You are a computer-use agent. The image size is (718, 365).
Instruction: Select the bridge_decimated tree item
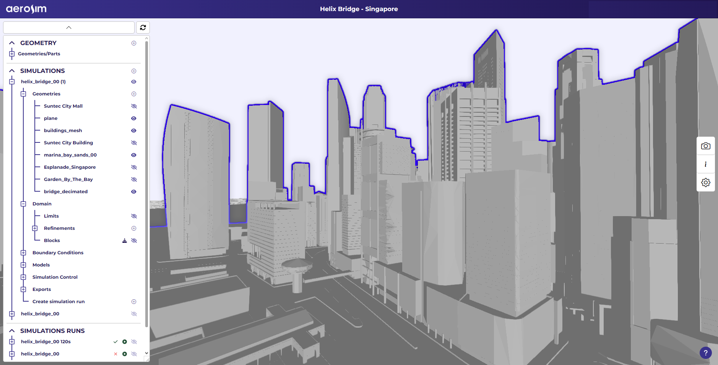pyautogui.click(x=65, y=192)
